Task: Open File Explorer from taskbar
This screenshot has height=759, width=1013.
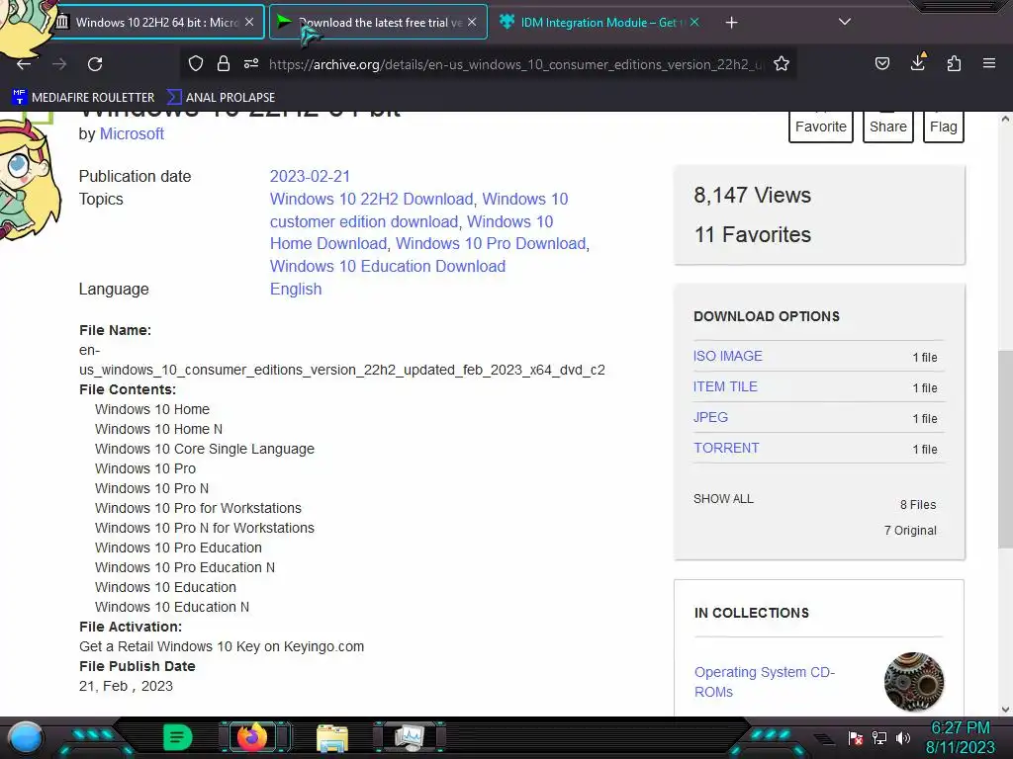Action: pos(332,738)
